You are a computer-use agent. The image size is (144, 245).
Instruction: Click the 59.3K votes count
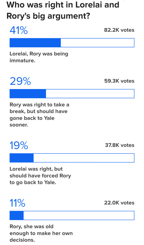click(x=119, y=81)
